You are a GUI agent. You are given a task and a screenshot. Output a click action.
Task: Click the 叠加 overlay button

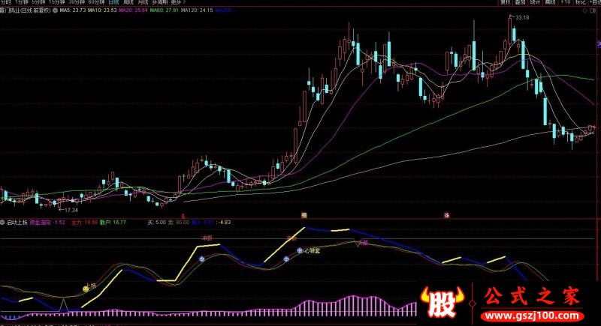click(520, 2)
